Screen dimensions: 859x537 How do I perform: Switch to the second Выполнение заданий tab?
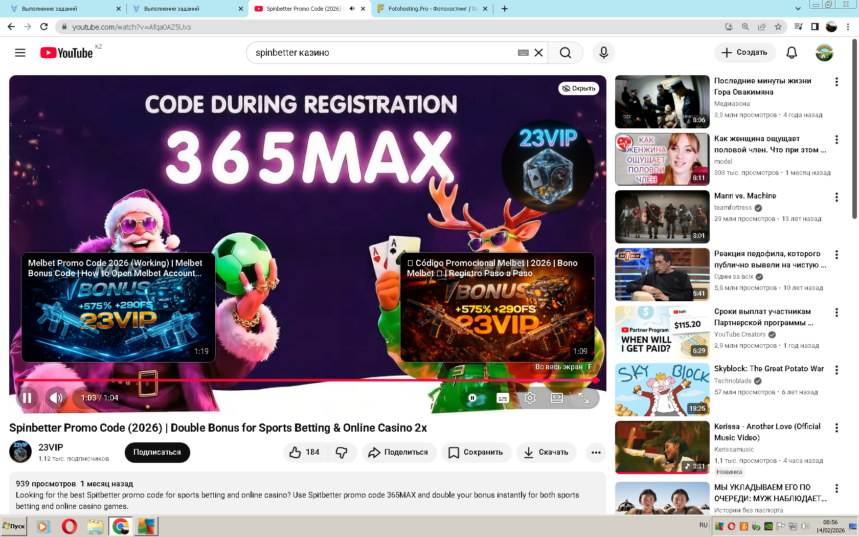coord(188,9)
